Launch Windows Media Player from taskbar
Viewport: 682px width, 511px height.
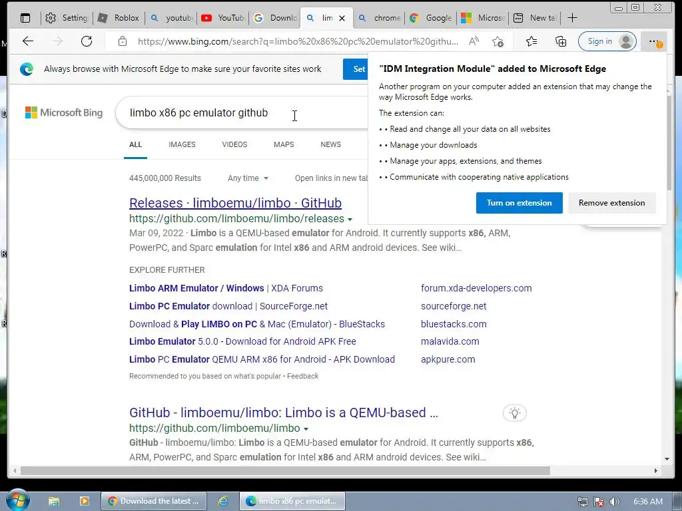tap(85, 501)
